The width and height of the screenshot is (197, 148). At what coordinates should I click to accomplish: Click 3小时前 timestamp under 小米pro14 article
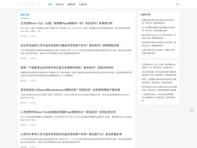click(32, 103)
